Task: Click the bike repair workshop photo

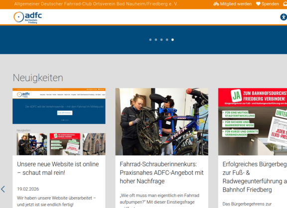Action: point(162,122)
